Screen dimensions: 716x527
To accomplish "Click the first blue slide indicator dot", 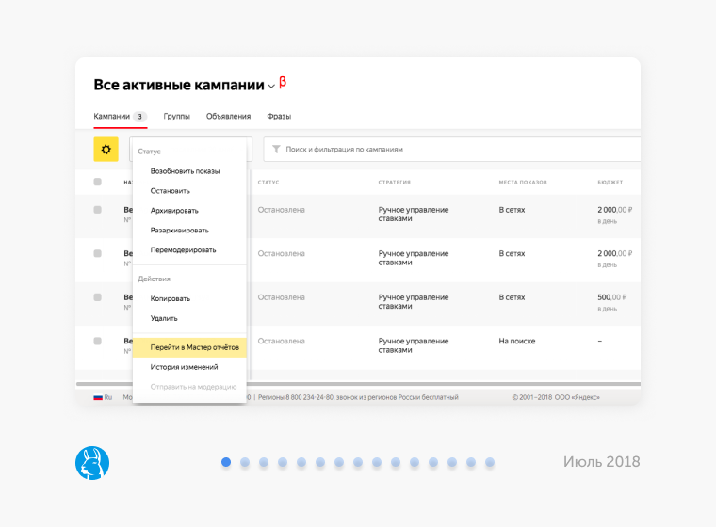I will (x=226, y=462).
